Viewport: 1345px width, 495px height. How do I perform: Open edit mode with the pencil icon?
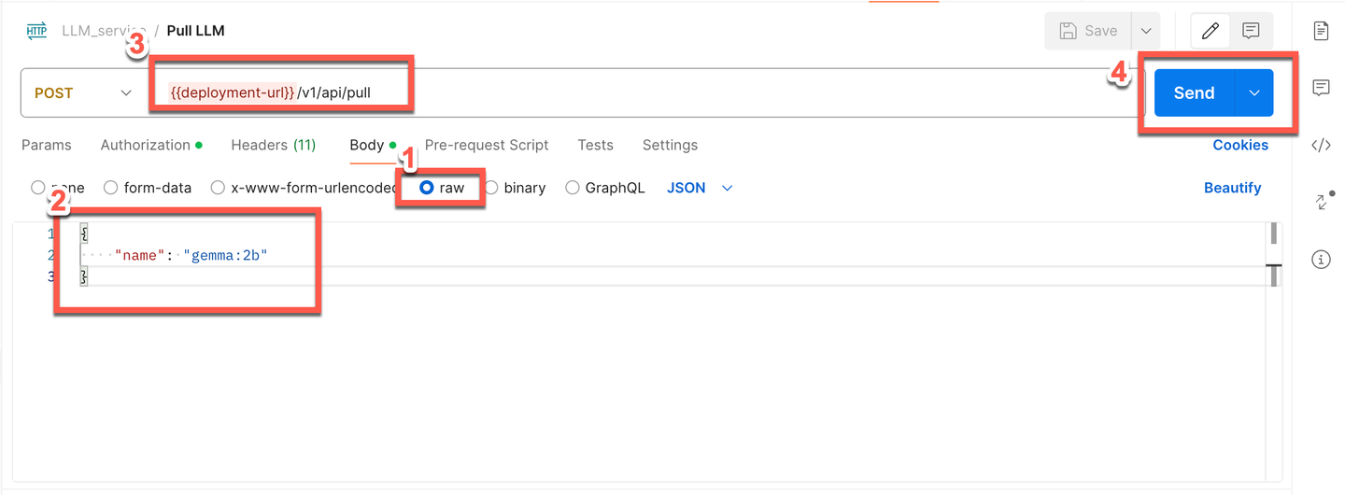[x=1210, y=31]
